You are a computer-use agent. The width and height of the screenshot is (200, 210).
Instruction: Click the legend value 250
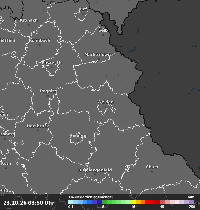[192, 207]
